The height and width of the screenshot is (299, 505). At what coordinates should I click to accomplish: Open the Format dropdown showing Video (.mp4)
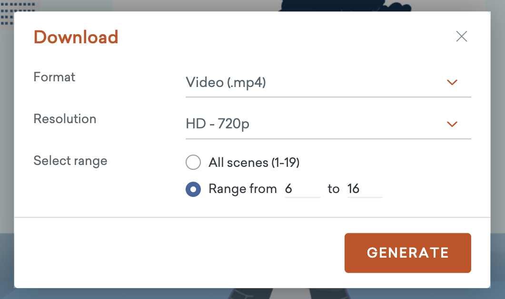(328, 83)
